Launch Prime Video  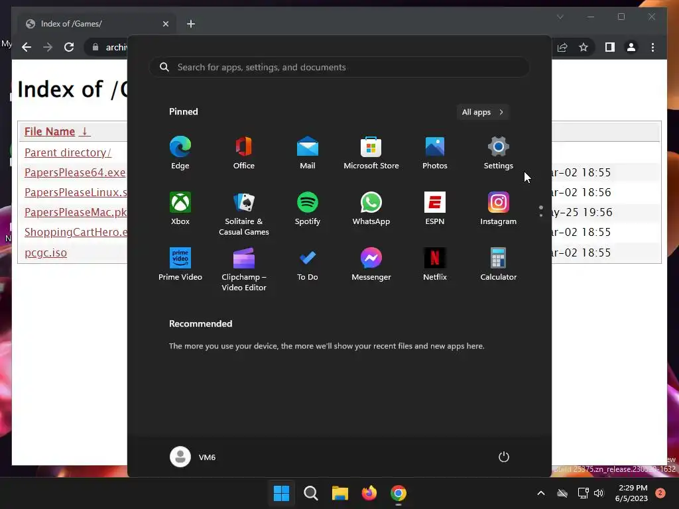(x=180, y=264)
